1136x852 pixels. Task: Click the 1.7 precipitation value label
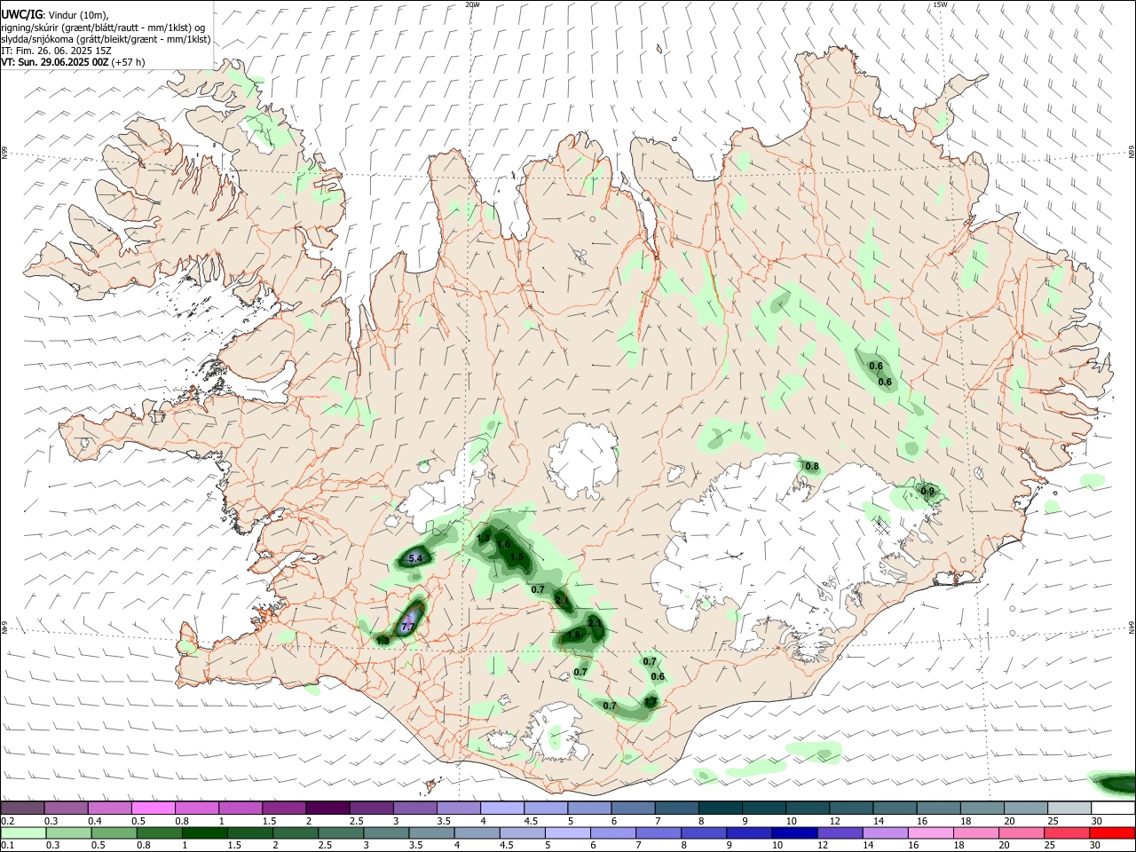tap(650, 701)
